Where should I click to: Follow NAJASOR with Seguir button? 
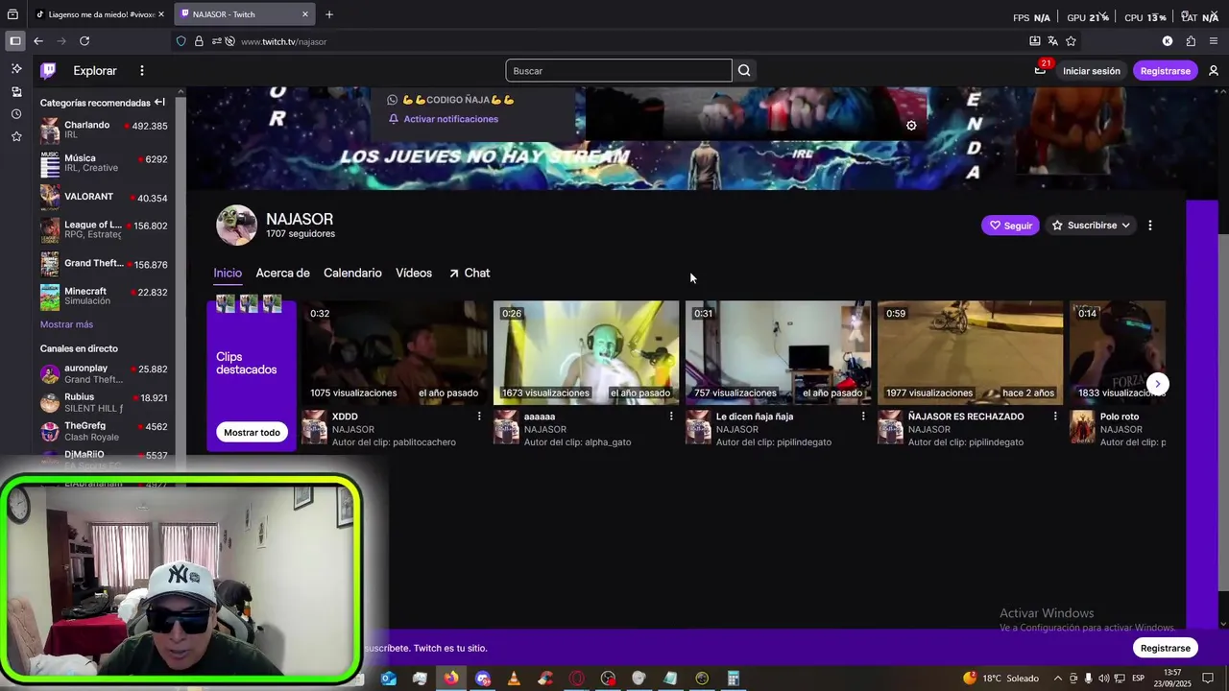1010,226
